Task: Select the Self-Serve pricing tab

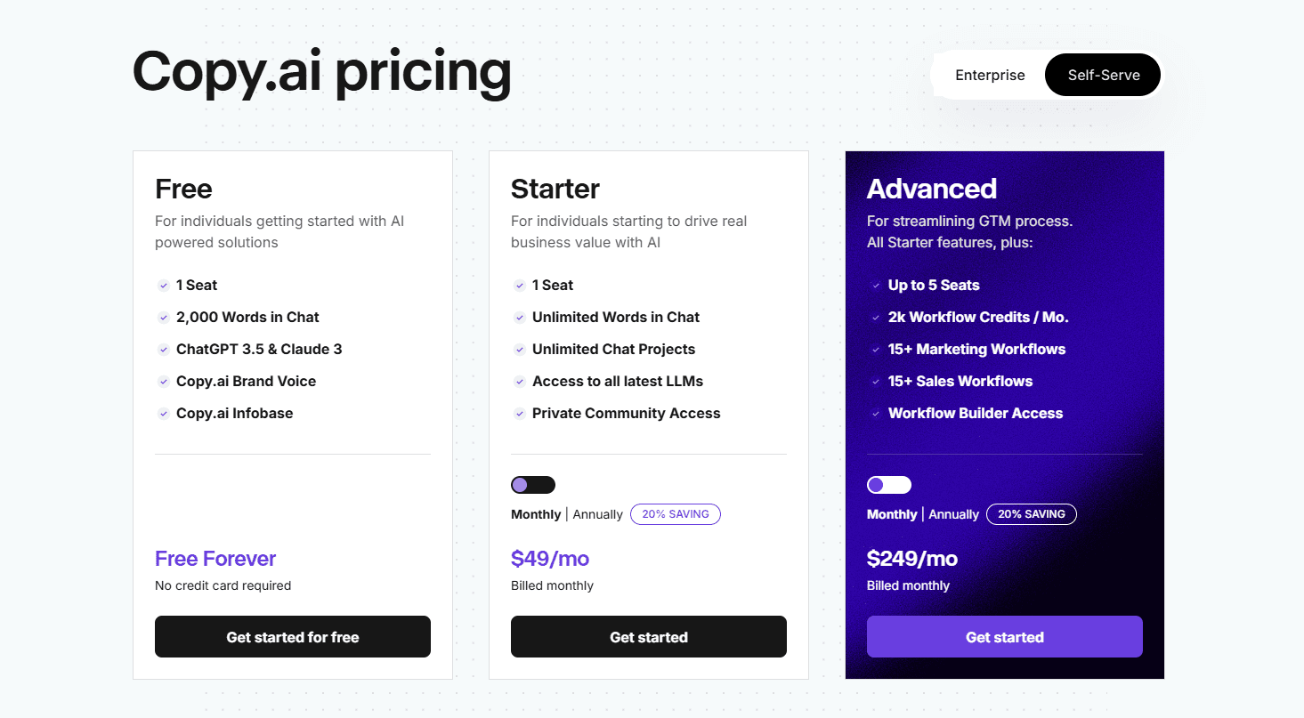Action: click(x=1103, y=76)
